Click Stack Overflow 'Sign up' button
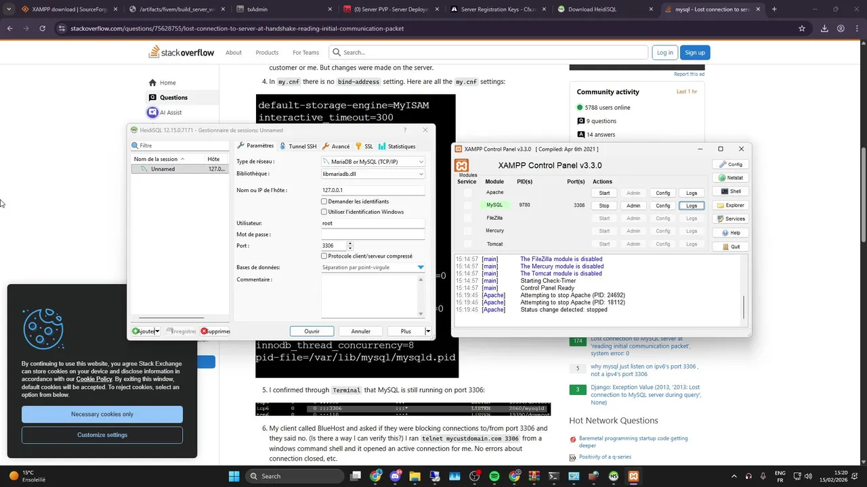The height and width of the screenshot is (487, 867). coord(694,53)
